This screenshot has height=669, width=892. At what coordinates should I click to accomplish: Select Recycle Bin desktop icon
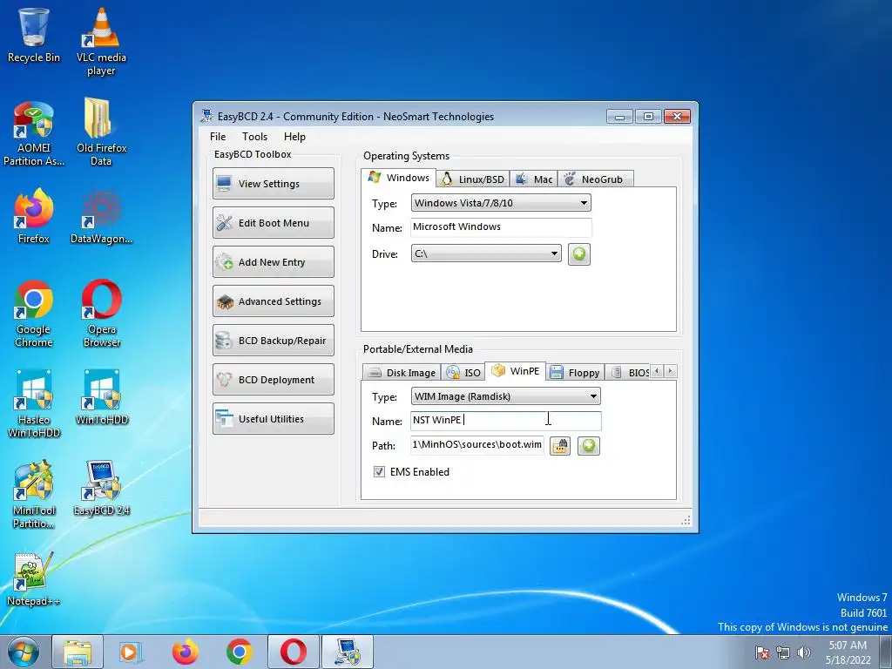pos(34,35)
